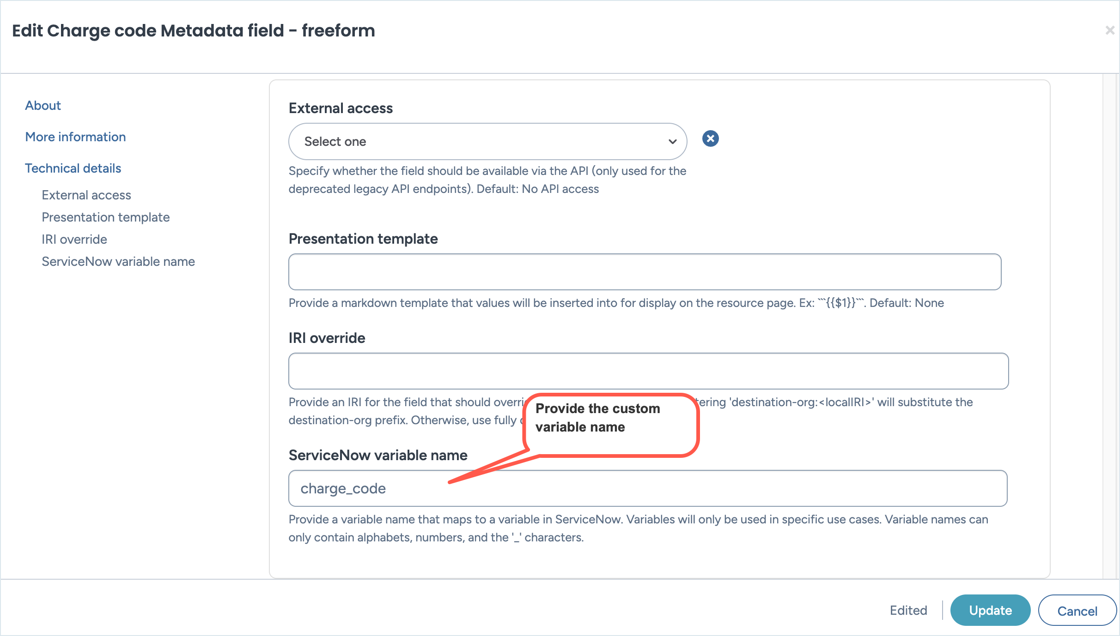Clear the External access selection icon

click(710, 138)
